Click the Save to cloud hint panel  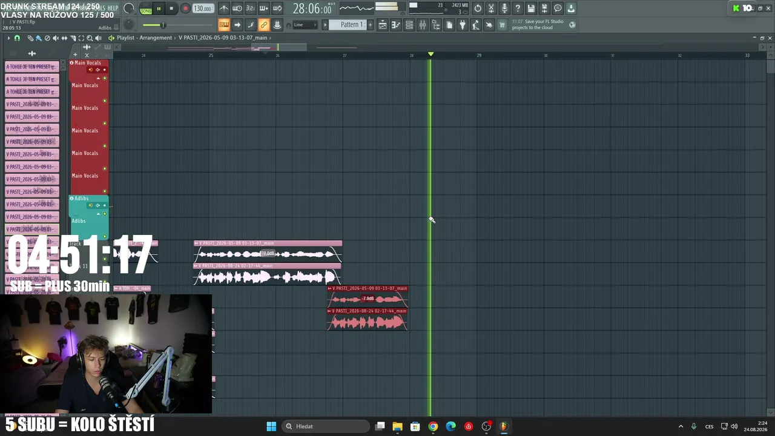543,25
